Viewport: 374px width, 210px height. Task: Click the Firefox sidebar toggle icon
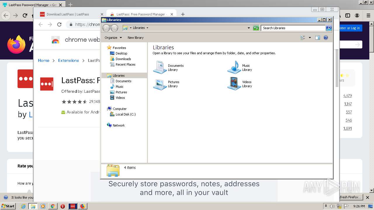348,15
